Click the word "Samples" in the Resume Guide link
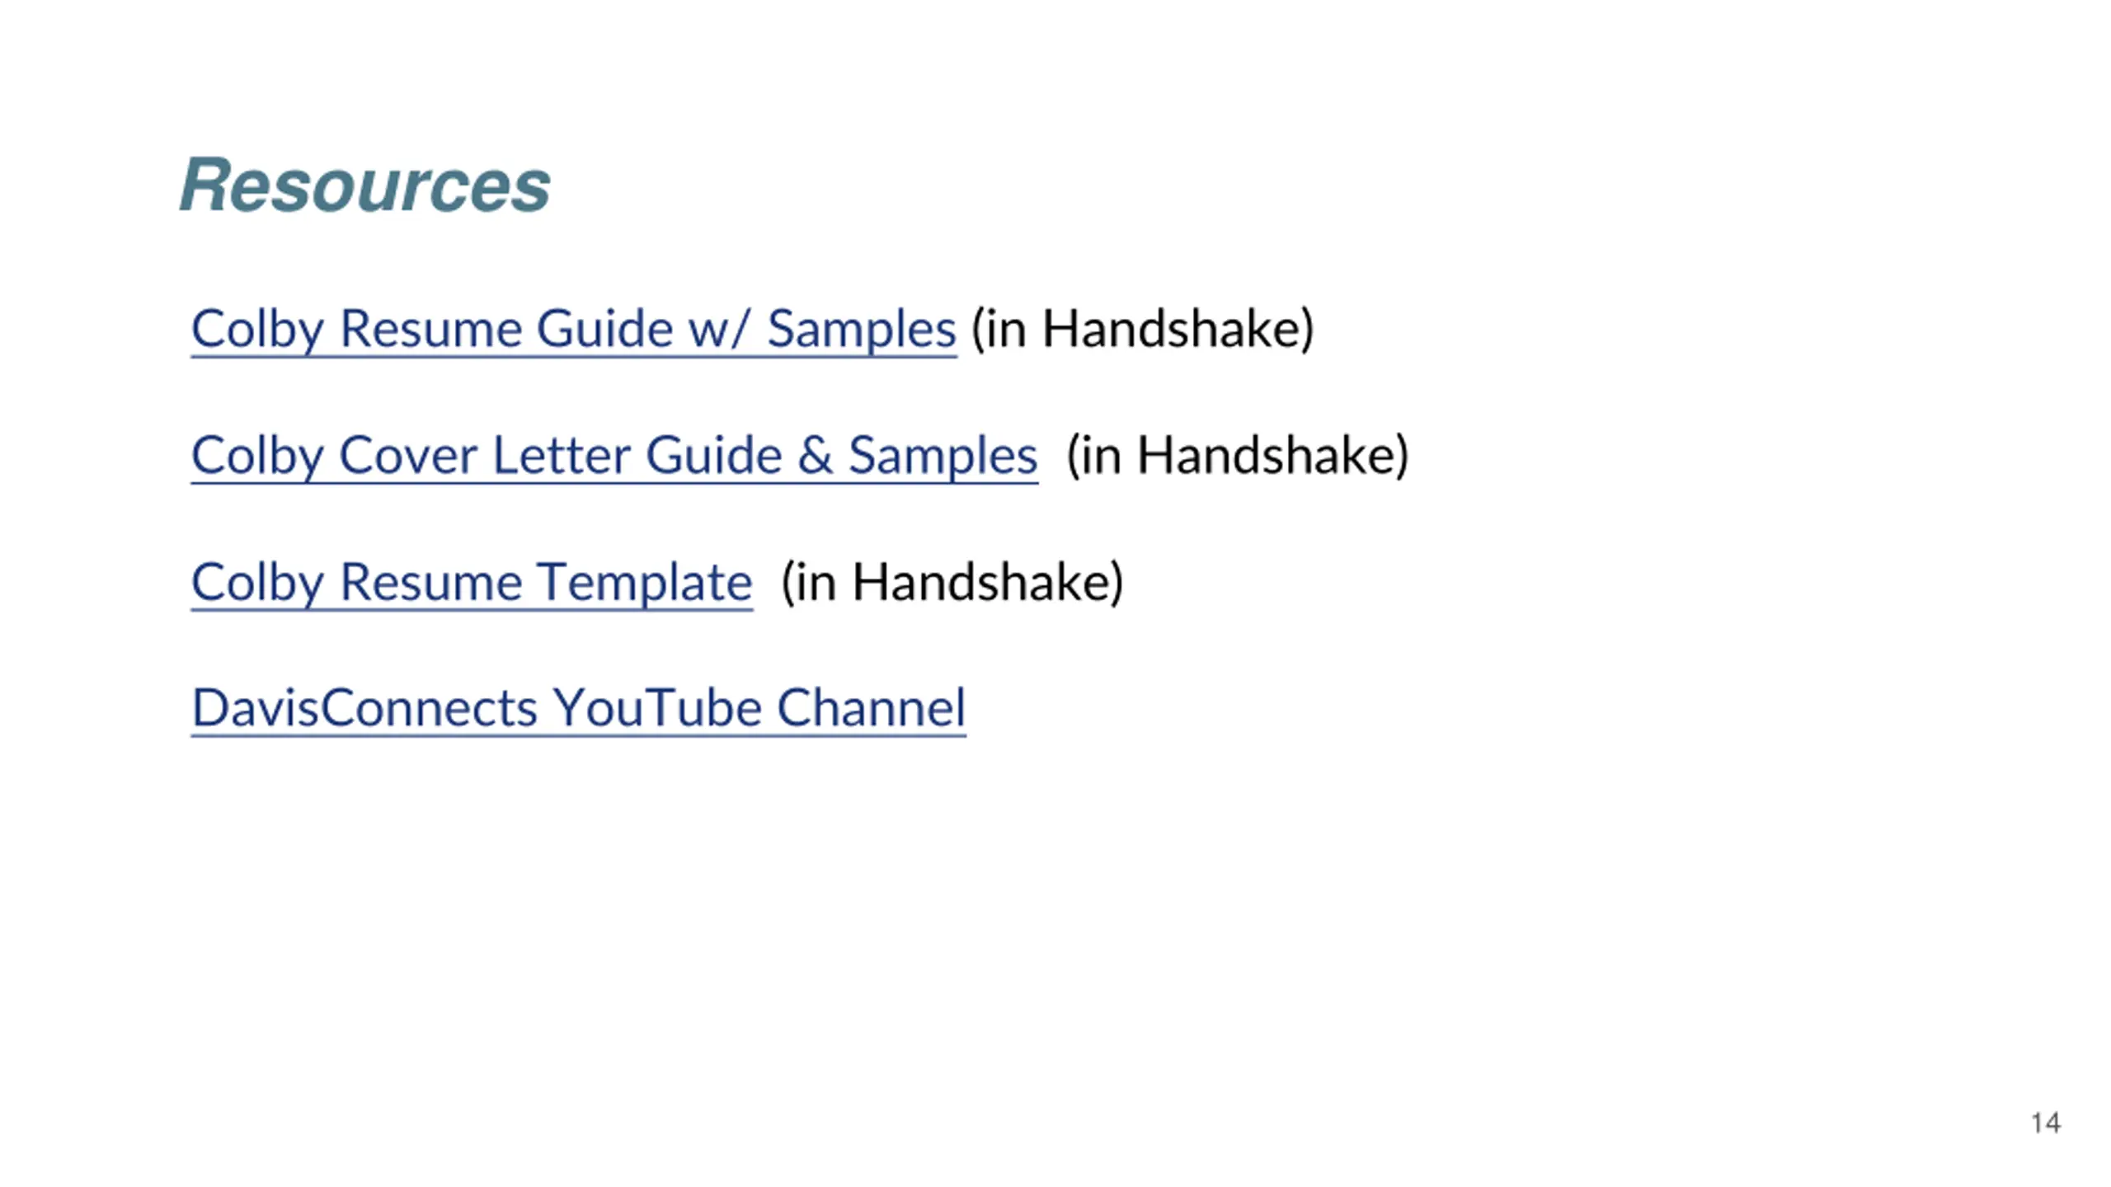The width and height of the screenshot is (2111, 1187). coord(862,330)
